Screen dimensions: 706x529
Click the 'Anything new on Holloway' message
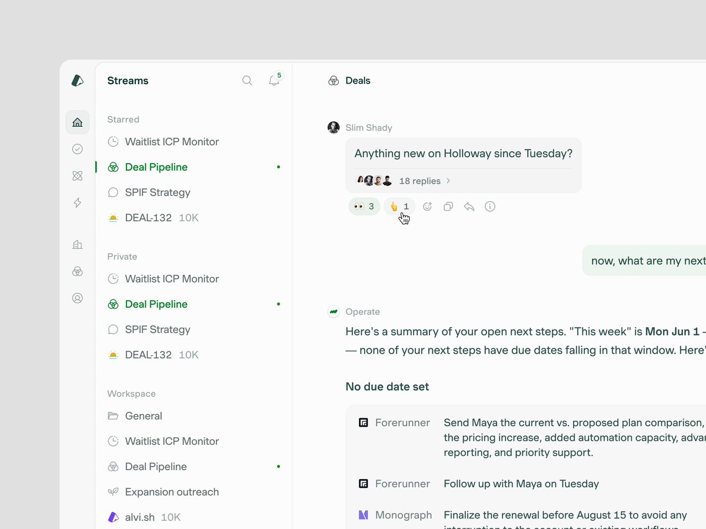[x=464, y=154]
